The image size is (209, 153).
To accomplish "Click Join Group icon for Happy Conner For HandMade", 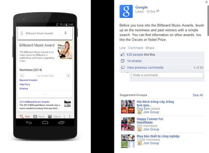I will [139, 129].
